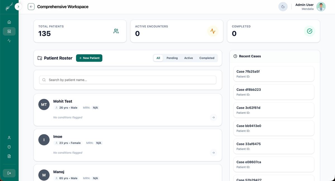The width and height of the screenshot is (335, 181).
Task: Click the logout icon at sidebar bottom
Action: point(9,173)
